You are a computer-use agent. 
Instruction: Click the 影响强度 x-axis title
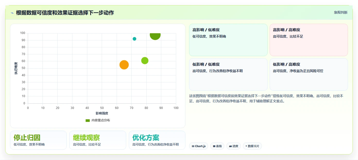[102, 113]
